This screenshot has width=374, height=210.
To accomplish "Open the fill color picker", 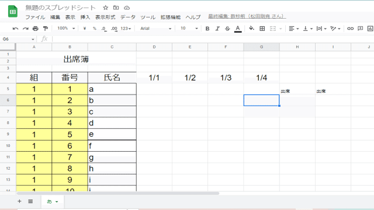I will coord(252,29).
